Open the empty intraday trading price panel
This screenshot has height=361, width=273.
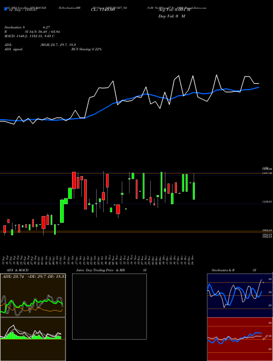coord(109,306)
